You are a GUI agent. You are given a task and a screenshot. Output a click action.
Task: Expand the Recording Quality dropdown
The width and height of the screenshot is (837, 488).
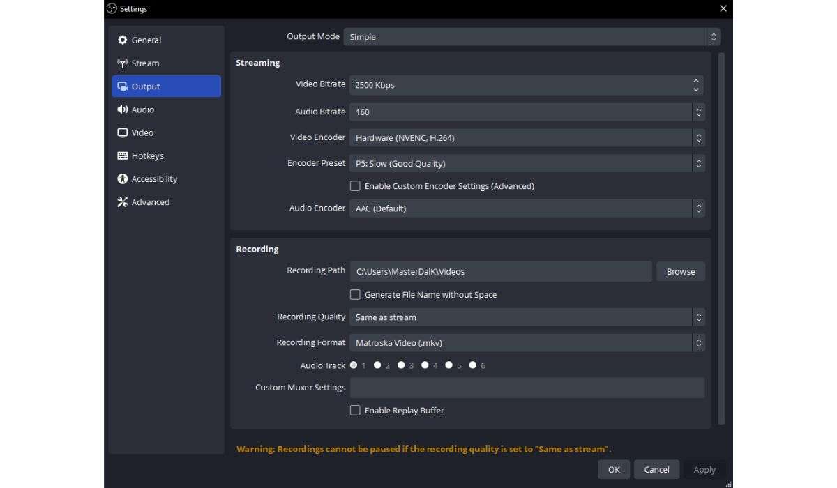point(528,317)
